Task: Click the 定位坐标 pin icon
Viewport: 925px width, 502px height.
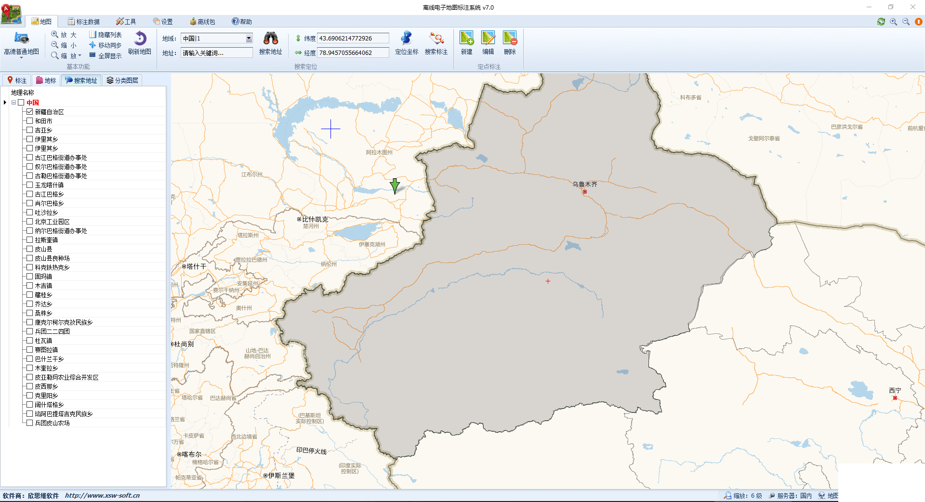Action: (x=406, y=39)
